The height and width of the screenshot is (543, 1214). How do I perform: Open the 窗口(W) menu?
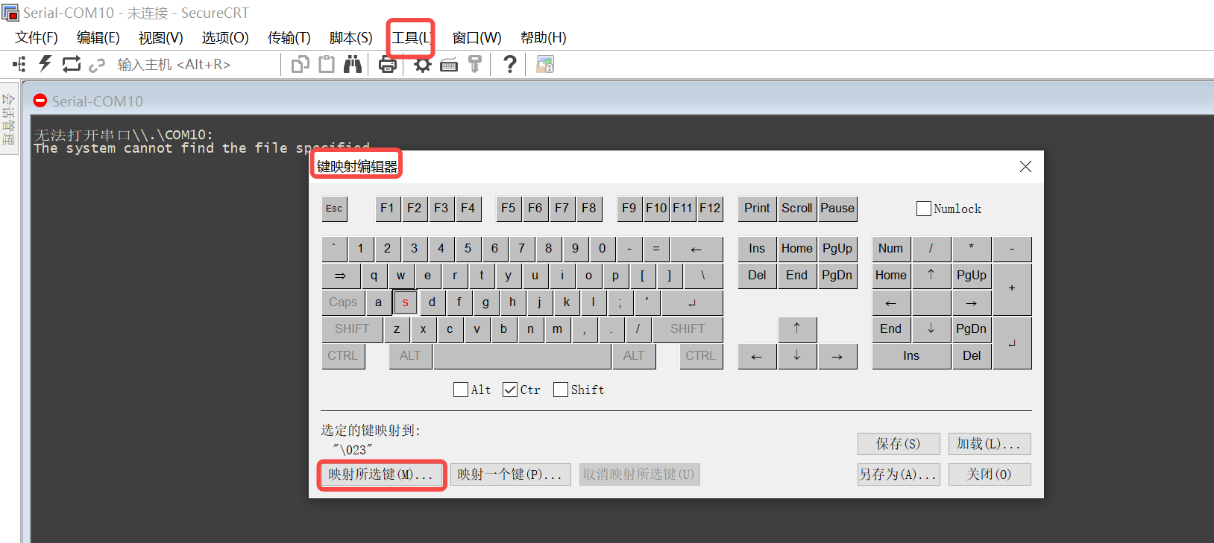pyautogui.click(x=477, y=38)
